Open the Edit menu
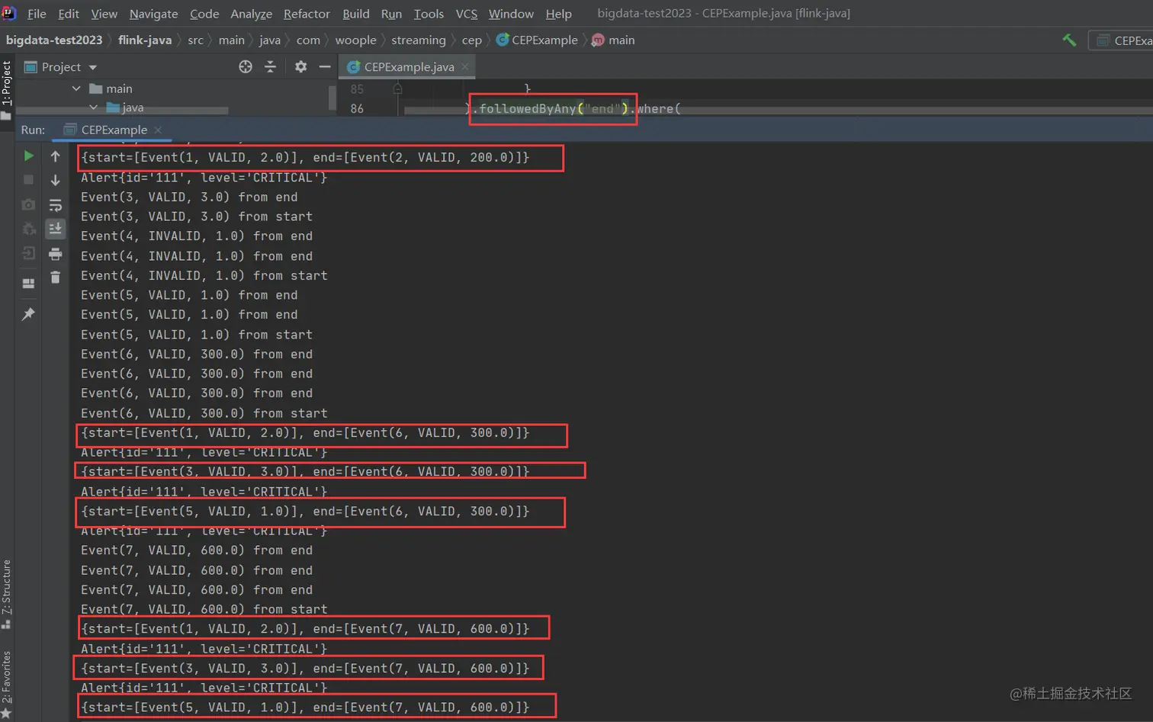This screenshot has width=1153, height=722. tap(69, 14)
